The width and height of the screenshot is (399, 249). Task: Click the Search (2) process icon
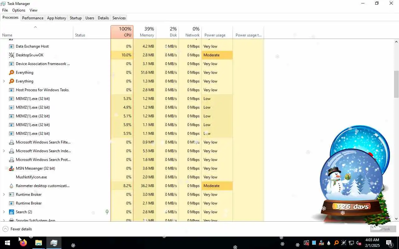(12, 212)
